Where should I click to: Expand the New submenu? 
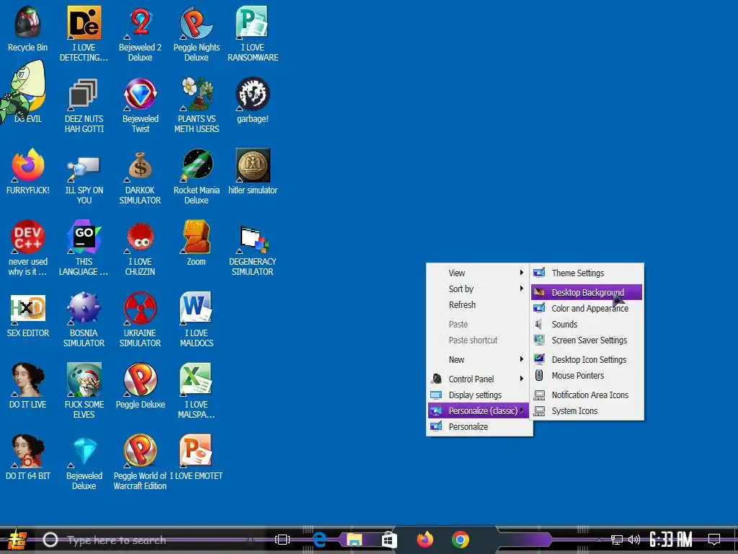(479, 359)
